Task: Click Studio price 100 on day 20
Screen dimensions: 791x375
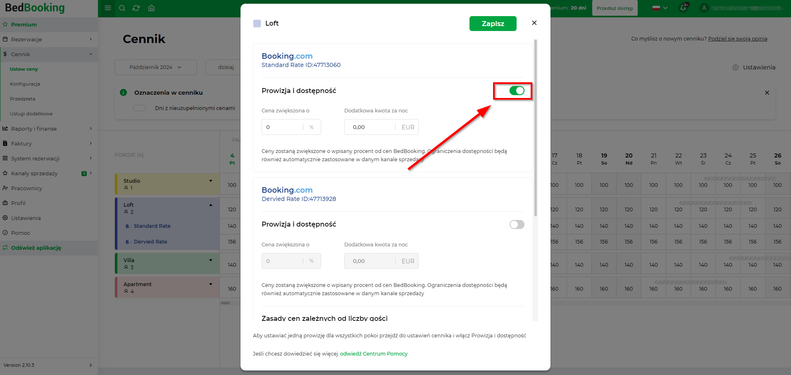Action: click(629, 185)
